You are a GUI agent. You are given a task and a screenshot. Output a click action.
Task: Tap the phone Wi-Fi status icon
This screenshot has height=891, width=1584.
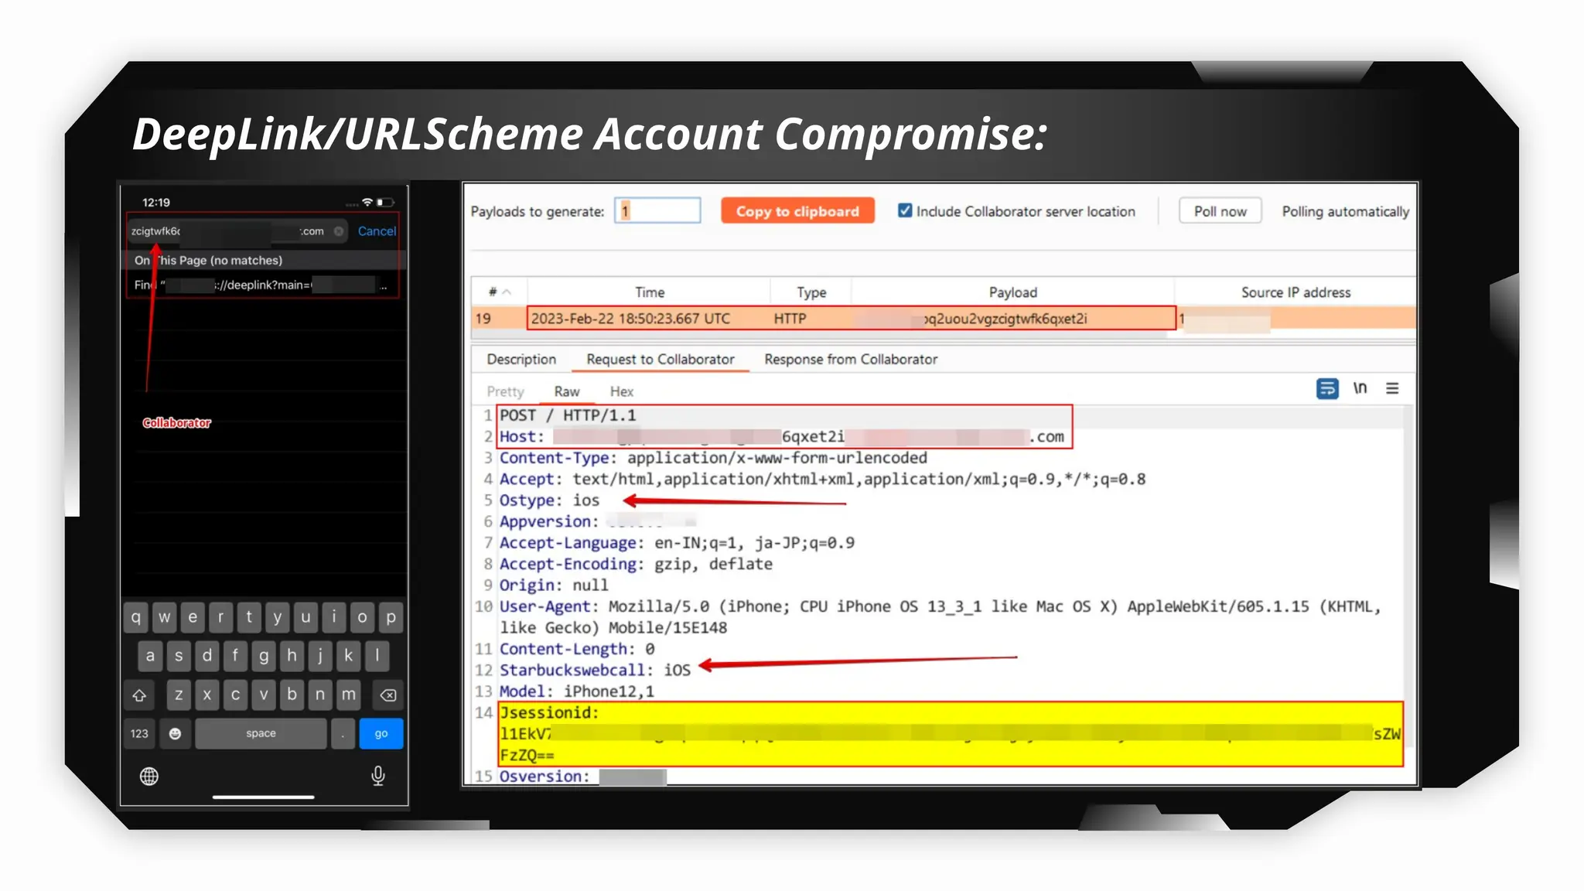(367, 202)
